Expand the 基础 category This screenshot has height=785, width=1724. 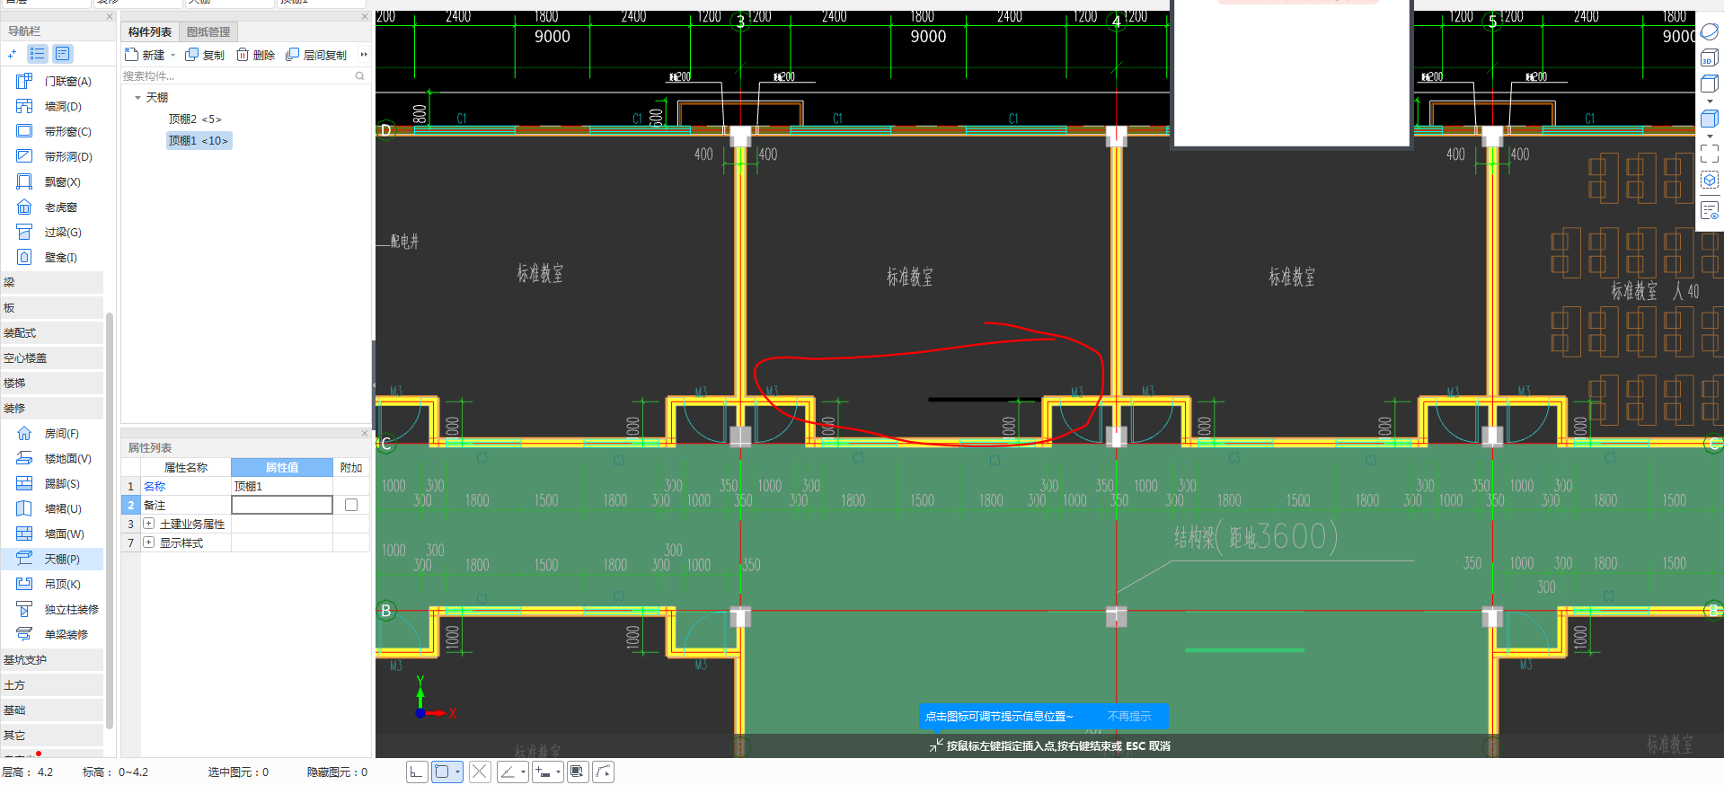coord(52,710)
